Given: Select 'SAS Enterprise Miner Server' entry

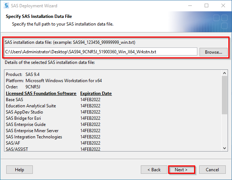Looking at the screenshot, I should pos(32,131).
